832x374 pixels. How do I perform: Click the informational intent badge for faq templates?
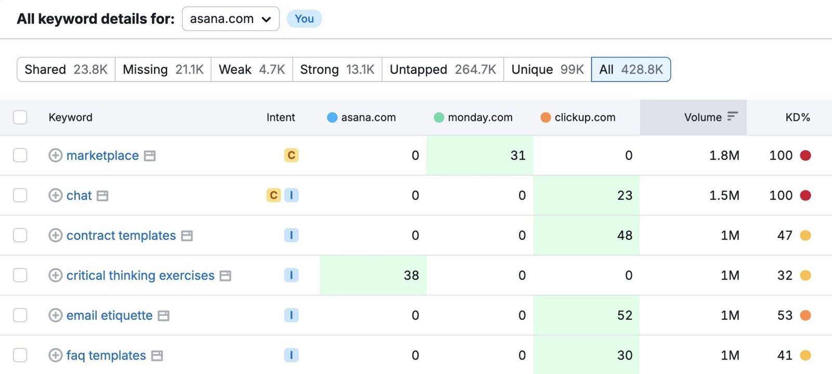291,355
